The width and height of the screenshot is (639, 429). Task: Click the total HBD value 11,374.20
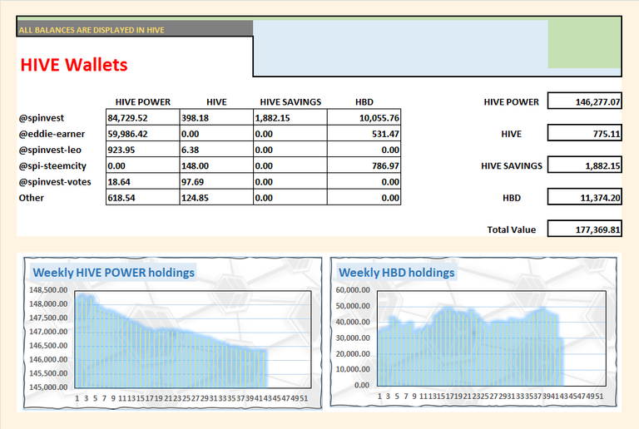584,196
